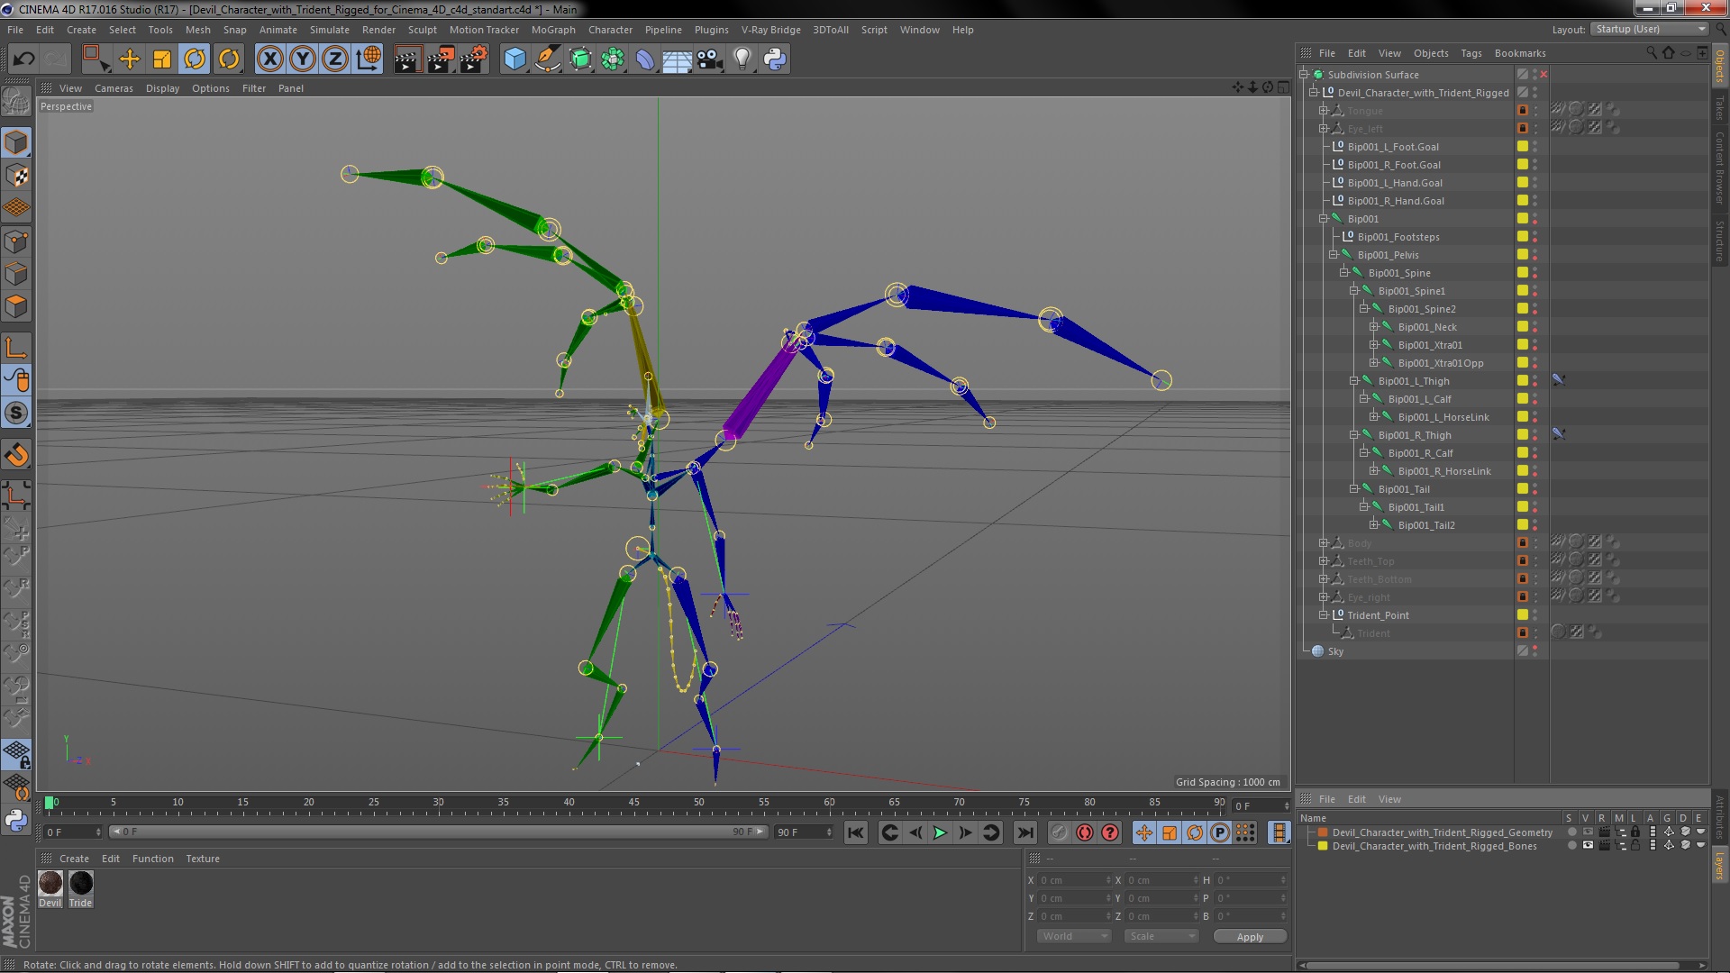
Task: Select the Rotate tool icon
Action: coord(195,59)
